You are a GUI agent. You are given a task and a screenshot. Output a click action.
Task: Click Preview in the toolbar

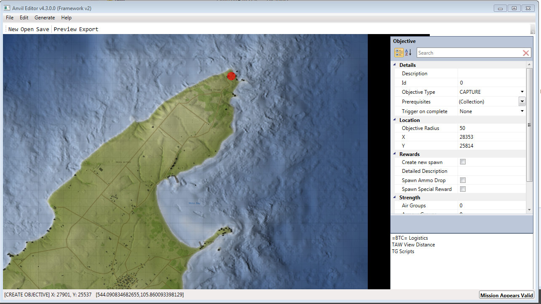65,29
